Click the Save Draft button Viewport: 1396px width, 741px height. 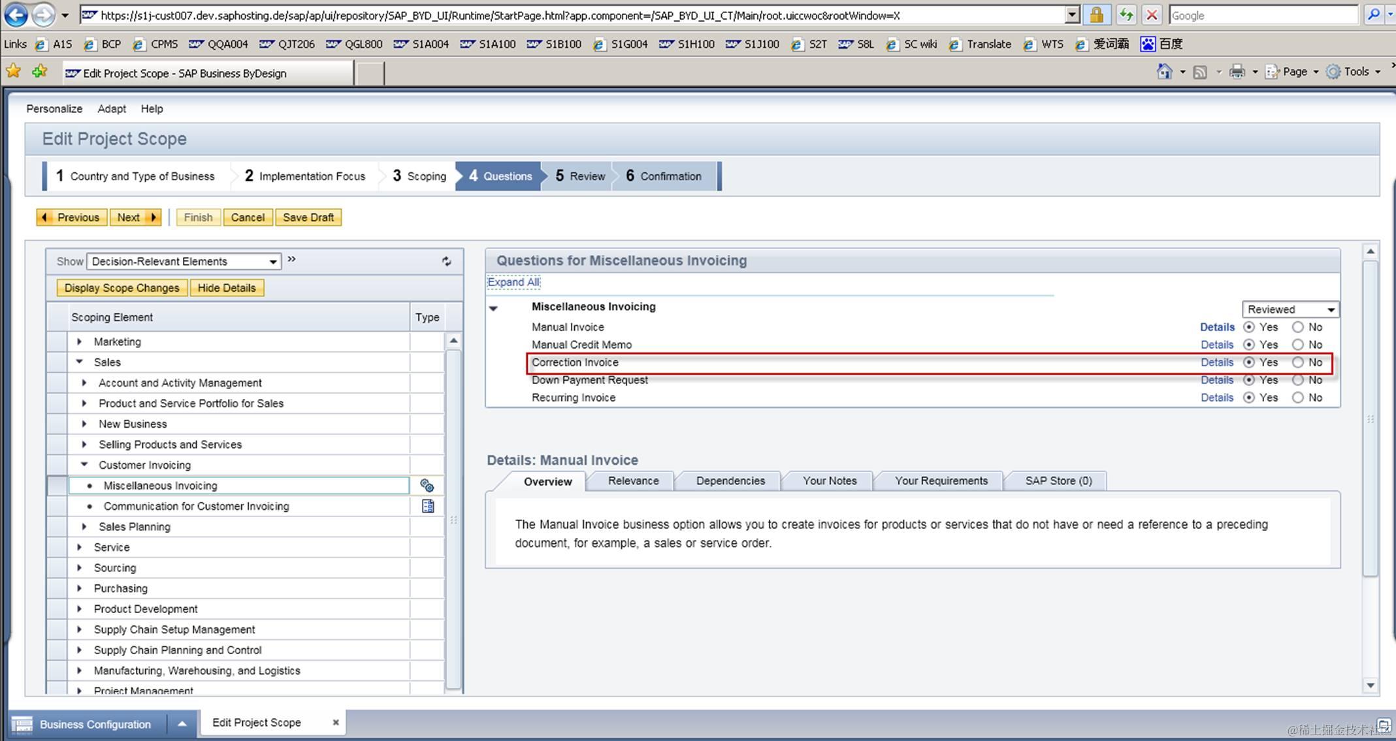308,217
